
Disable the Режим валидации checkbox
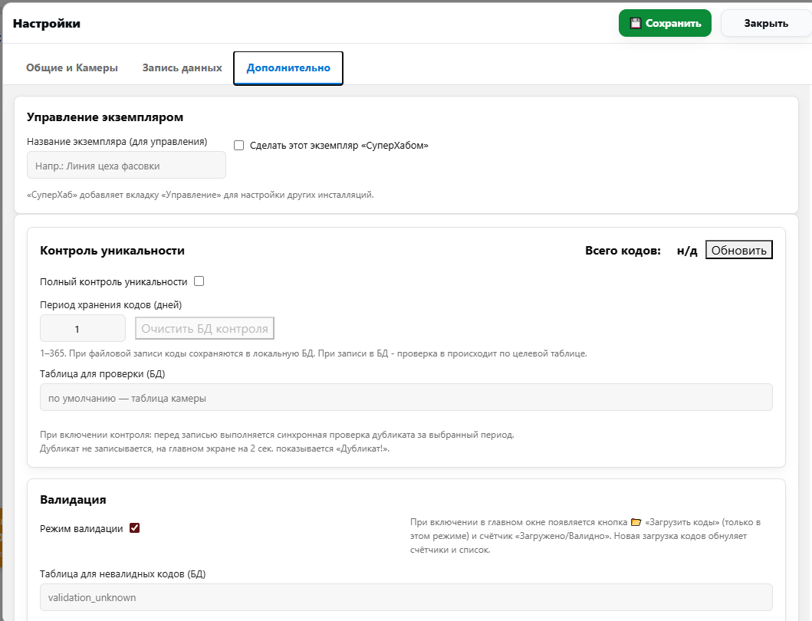click(135, 528)
